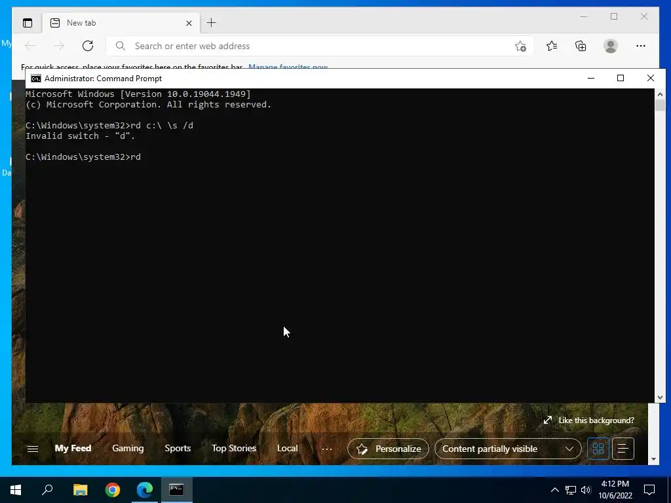Minimize the Command Prompt window
Image resolution: width=671 pixels, height=503 pixels.
591,79
